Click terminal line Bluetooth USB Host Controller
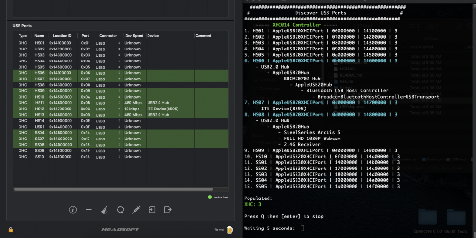Image resolution: width=476 pixels, height=238 pixels. click(x=347, y=90)
